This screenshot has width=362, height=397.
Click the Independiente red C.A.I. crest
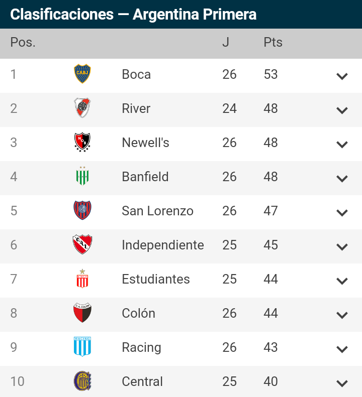(x=82, y=244)
